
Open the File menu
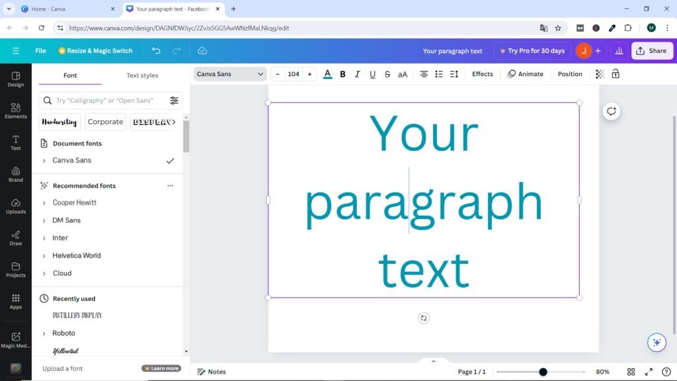[x=40, y=51]
